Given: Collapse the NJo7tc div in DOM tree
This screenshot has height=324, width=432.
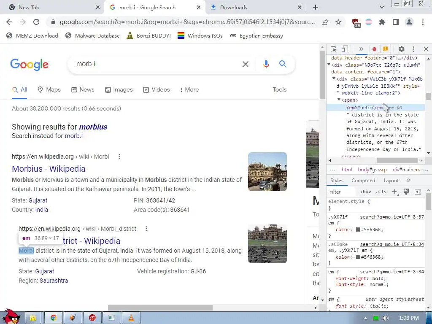Looking at the screenshot, I should pos(329,65).
